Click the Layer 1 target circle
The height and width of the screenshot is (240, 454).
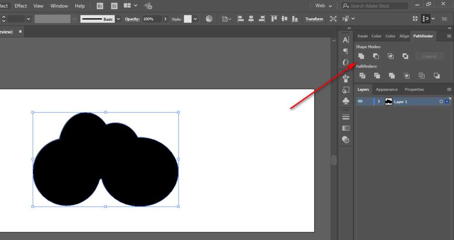[441, 102]
